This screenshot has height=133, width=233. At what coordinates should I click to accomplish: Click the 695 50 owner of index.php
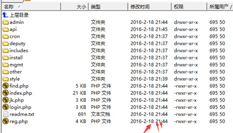217,93
